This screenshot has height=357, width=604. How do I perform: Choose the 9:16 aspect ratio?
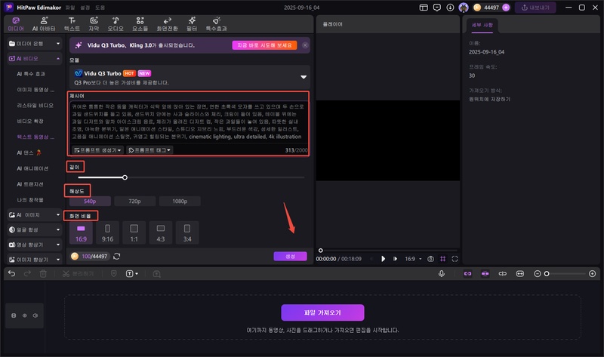point(107,232)
